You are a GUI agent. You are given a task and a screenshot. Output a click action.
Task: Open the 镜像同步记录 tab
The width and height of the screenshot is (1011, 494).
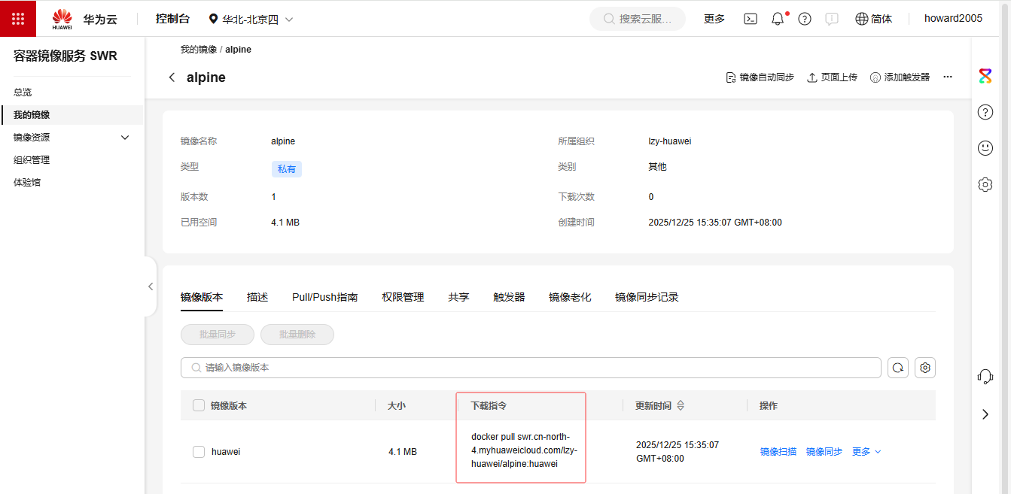tap(647, 297)
